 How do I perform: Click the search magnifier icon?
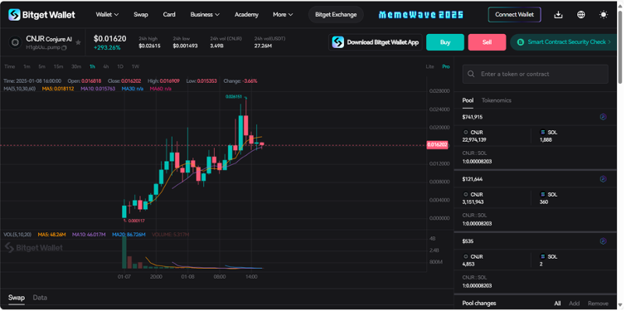tap(471, 75)
